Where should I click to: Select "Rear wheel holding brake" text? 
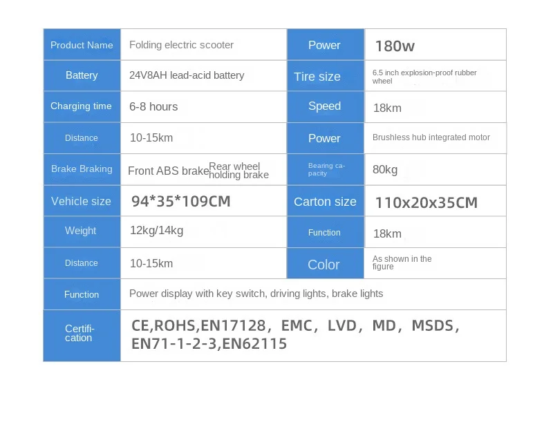(238, 171)
